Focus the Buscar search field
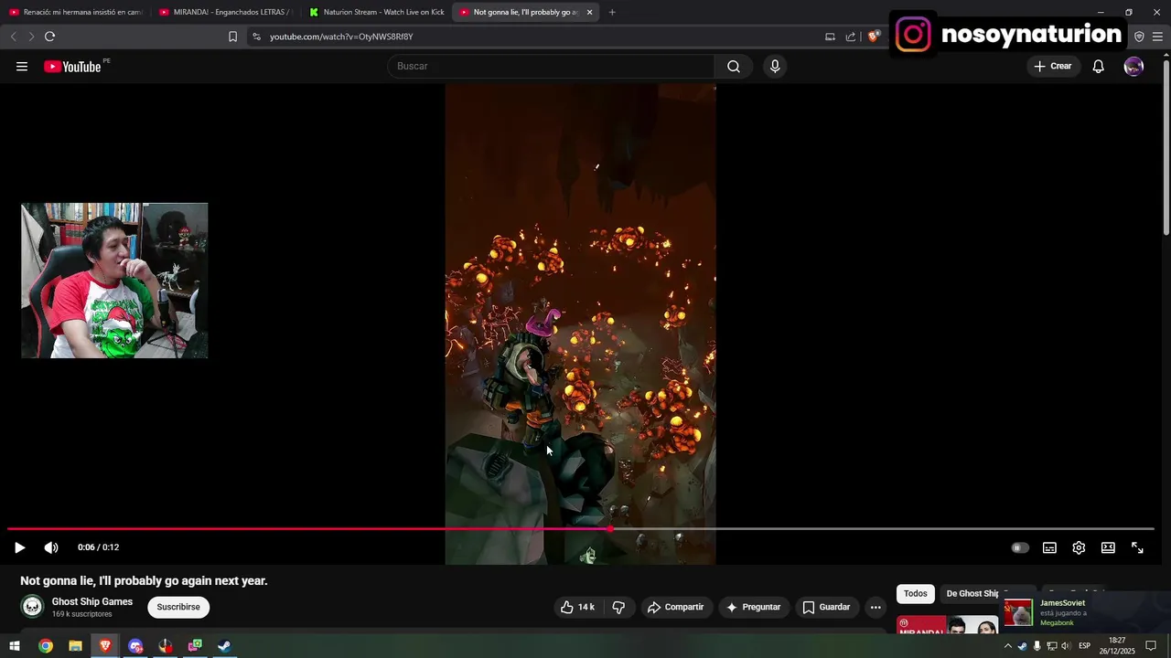 point(551,67)
